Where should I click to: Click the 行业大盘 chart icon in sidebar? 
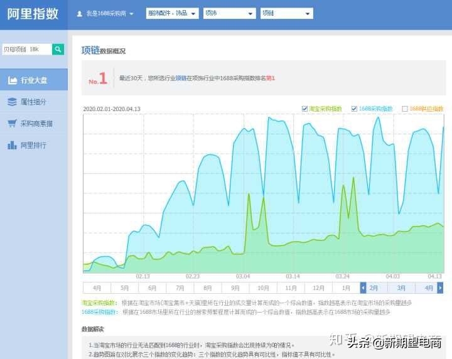click(13, 80)
